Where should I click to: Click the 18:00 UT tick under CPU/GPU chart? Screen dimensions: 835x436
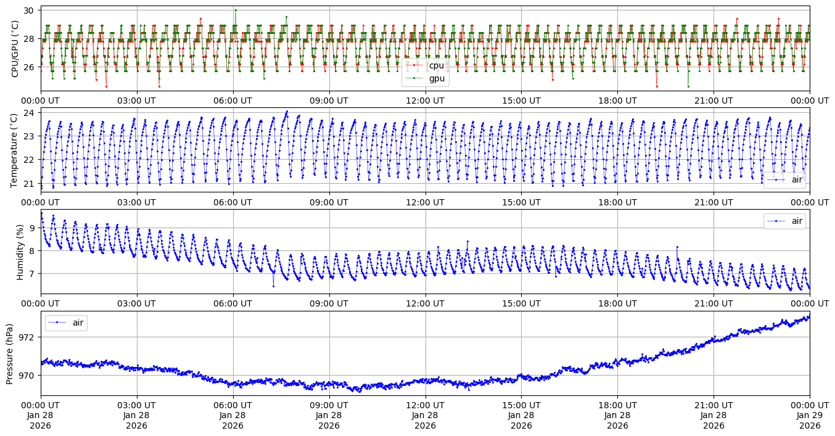pyautogui.click(x=617, y=101)
